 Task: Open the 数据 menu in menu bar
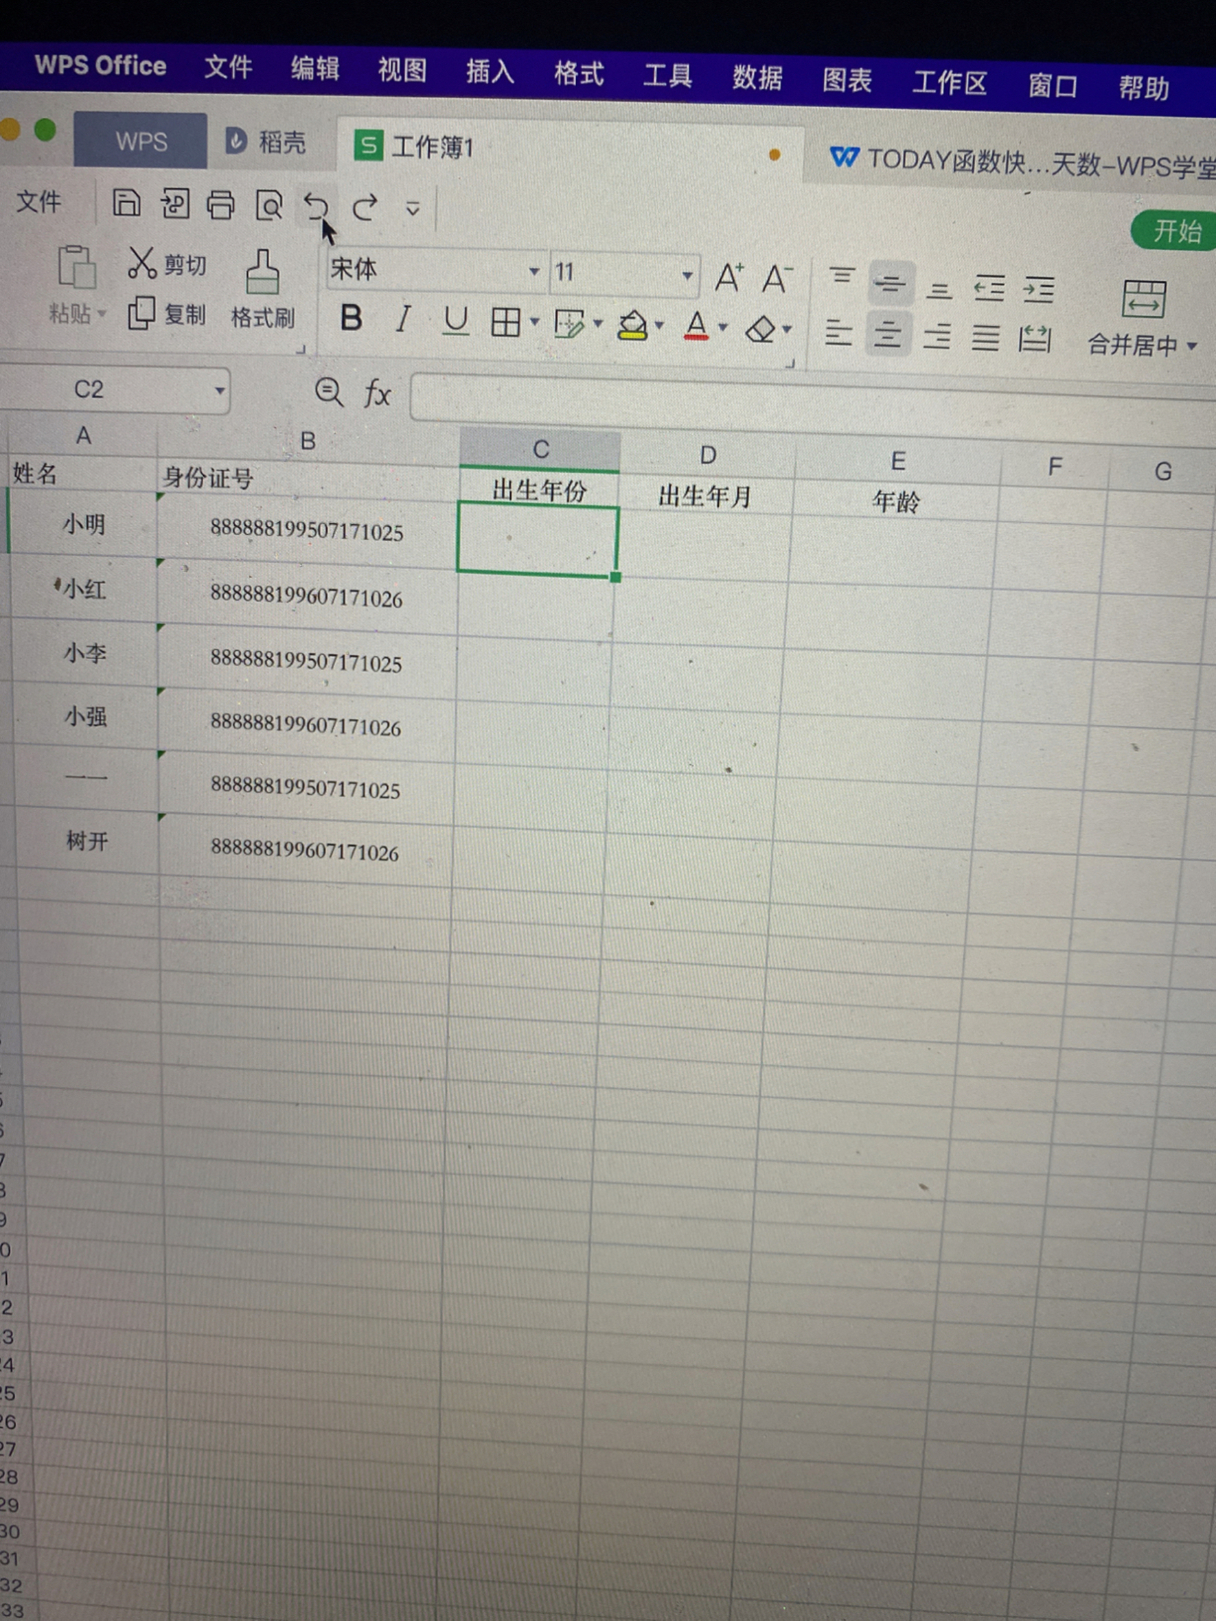(757, 78)
